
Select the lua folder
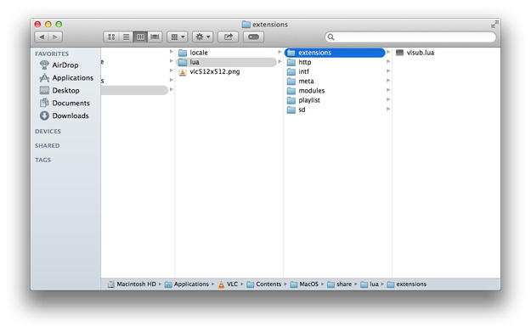coord(226,62)
